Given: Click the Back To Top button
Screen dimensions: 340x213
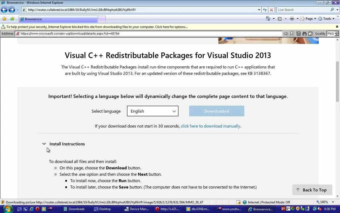Looking at the screenshot, I should pos(312,190).
